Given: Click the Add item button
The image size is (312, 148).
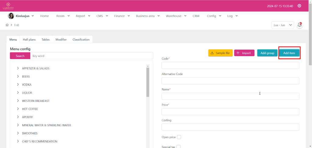Looking at the screenshot, I should coord(289,53).
